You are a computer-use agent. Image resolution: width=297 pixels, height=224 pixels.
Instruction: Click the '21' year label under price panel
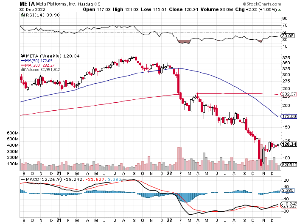[x=59, y=173]
